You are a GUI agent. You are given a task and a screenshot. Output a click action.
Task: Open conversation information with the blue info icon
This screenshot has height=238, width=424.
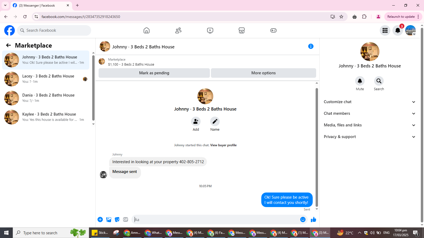coord(311,47)
